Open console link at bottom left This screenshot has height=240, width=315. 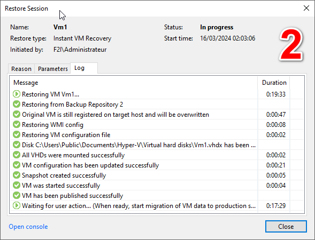pyautogui.click(x=28, y=227)
